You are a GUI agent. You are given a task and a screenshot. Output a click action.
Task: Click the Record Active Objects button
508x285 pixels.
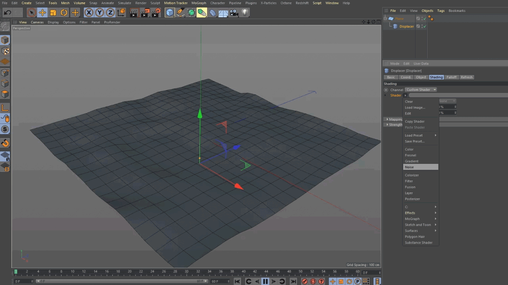click(304, 281)
